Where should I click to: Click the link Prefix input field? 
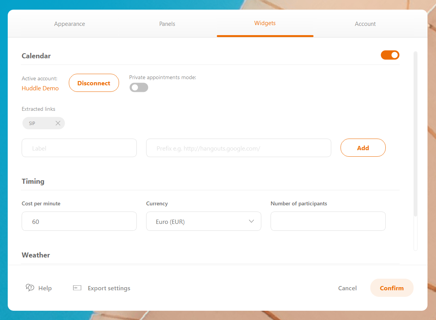pos(238,148)
